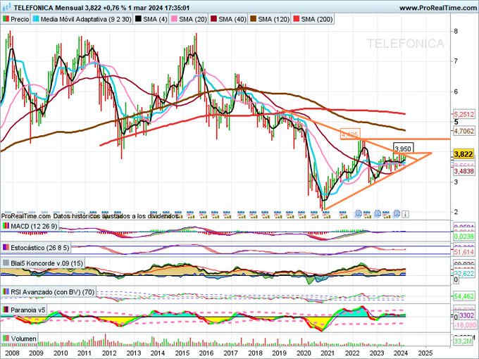Click the 33,2M volume value label

[464, 341]
